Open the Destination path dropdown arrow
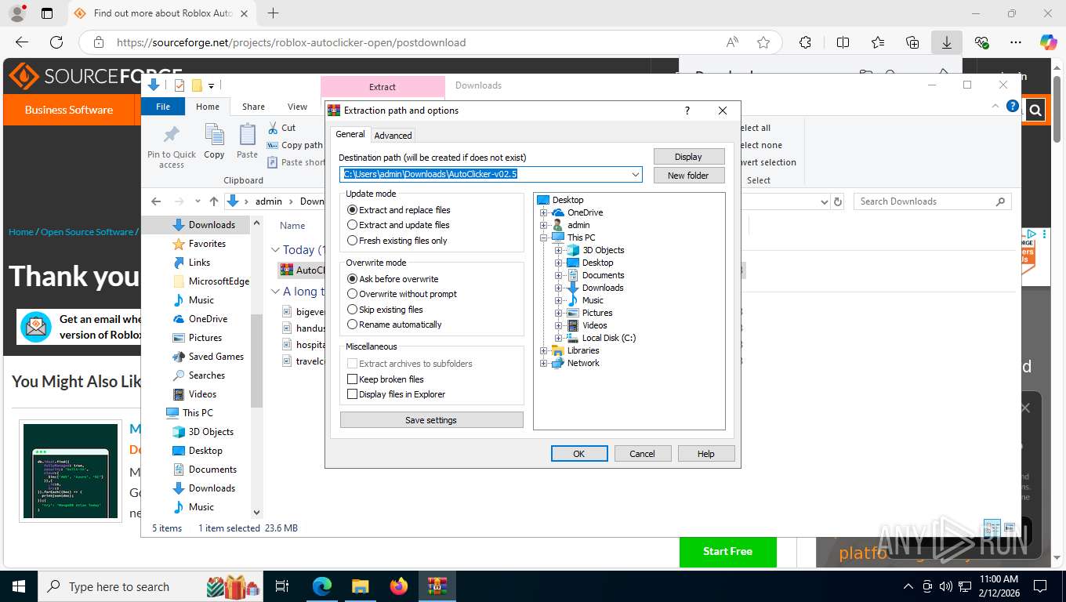 [635, 175]
